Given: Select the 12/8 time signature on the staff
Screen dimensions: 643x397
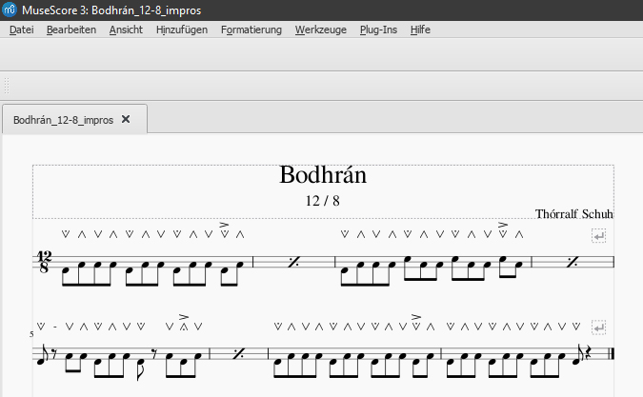Looking at the screenshot, I should 44,263.
